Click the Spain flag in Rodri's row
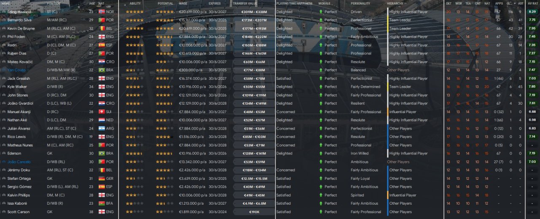The width and height of the screenshot is (540, 219). tap(101, 45)
